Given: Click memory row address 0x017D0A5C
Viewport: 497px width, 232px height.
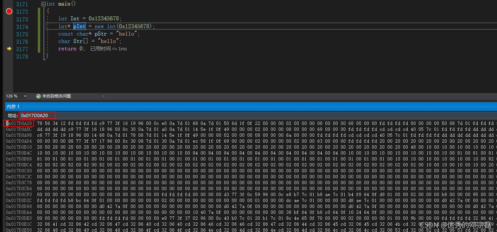Looking at the screenshot, I should coord(19,129).
